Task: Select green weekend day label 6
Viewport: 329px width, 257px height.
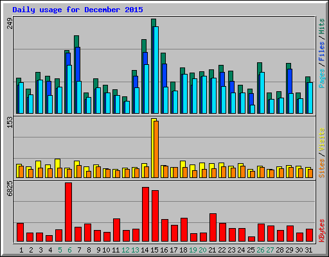Action: coord(69,250)
